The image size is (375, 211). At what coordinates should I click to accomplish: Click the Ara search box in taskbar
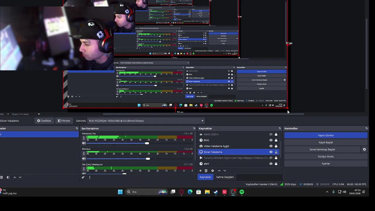[x=146, y=192]
